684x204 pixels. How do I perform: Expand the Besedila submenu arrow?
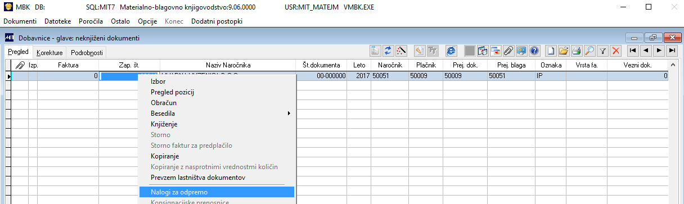tap(289, 113)
